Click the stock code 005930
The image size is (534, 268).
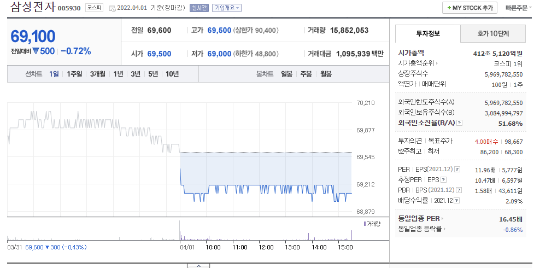point(69,8)
